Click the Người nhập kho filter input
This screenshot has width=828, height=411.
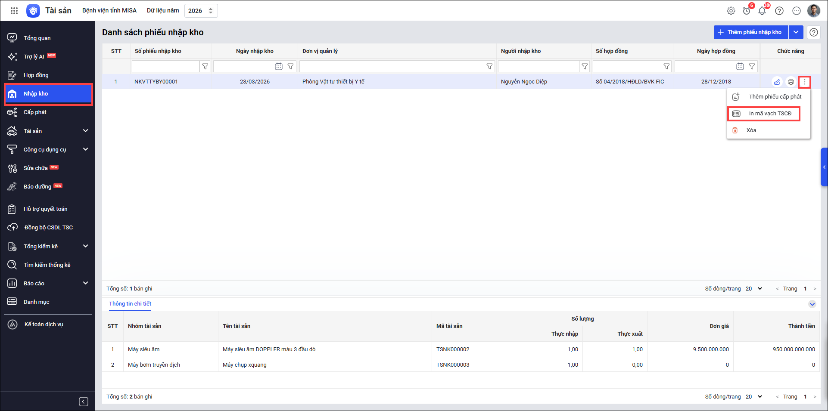pos(538,66)
